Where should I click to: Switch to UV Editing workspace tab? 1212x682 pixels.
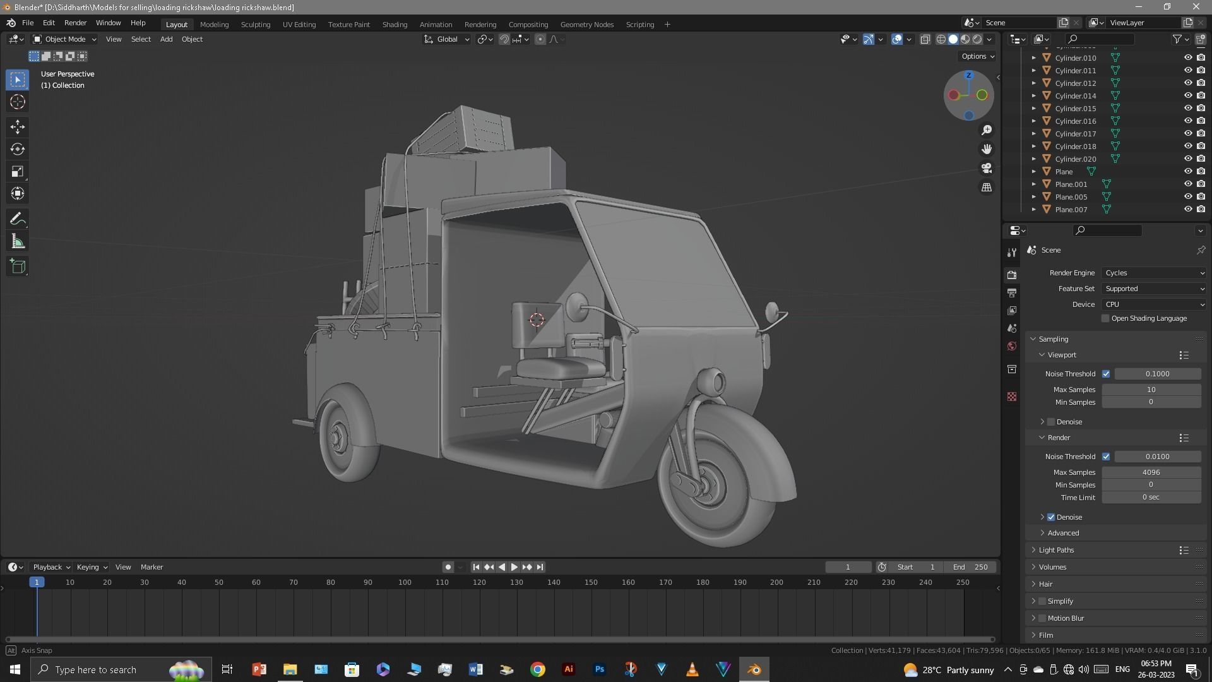tap(299, 25)
